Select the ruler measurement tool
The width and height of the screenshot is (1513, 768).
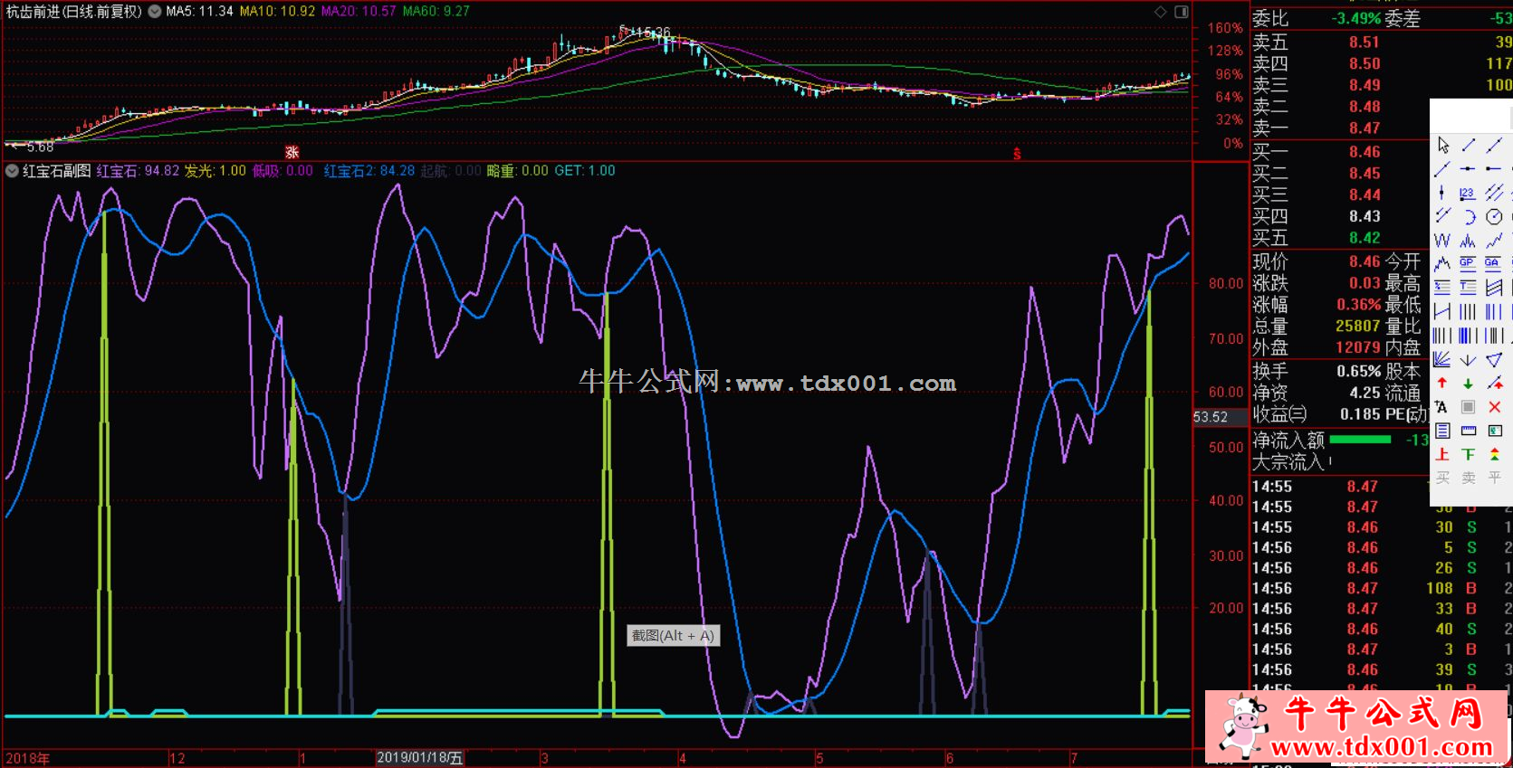pos(1468,431)
